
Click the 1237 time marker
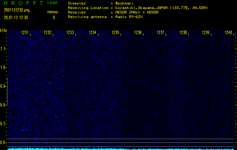pyautogui.click(x=161, y=33)
